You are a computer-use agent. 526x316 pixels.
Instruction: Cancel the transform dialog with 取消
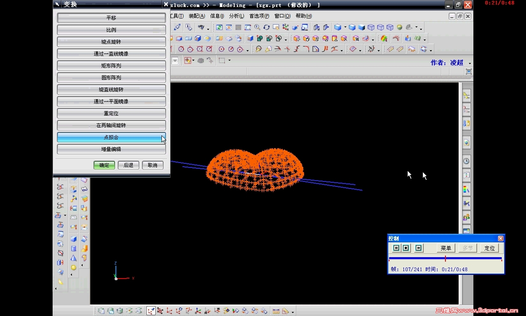coord(153,165)
